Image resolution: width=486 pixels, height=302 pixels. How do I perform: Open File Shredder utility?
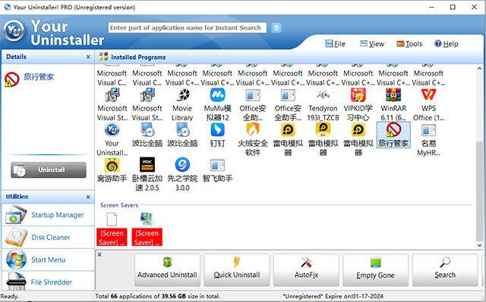coord(48,281)
